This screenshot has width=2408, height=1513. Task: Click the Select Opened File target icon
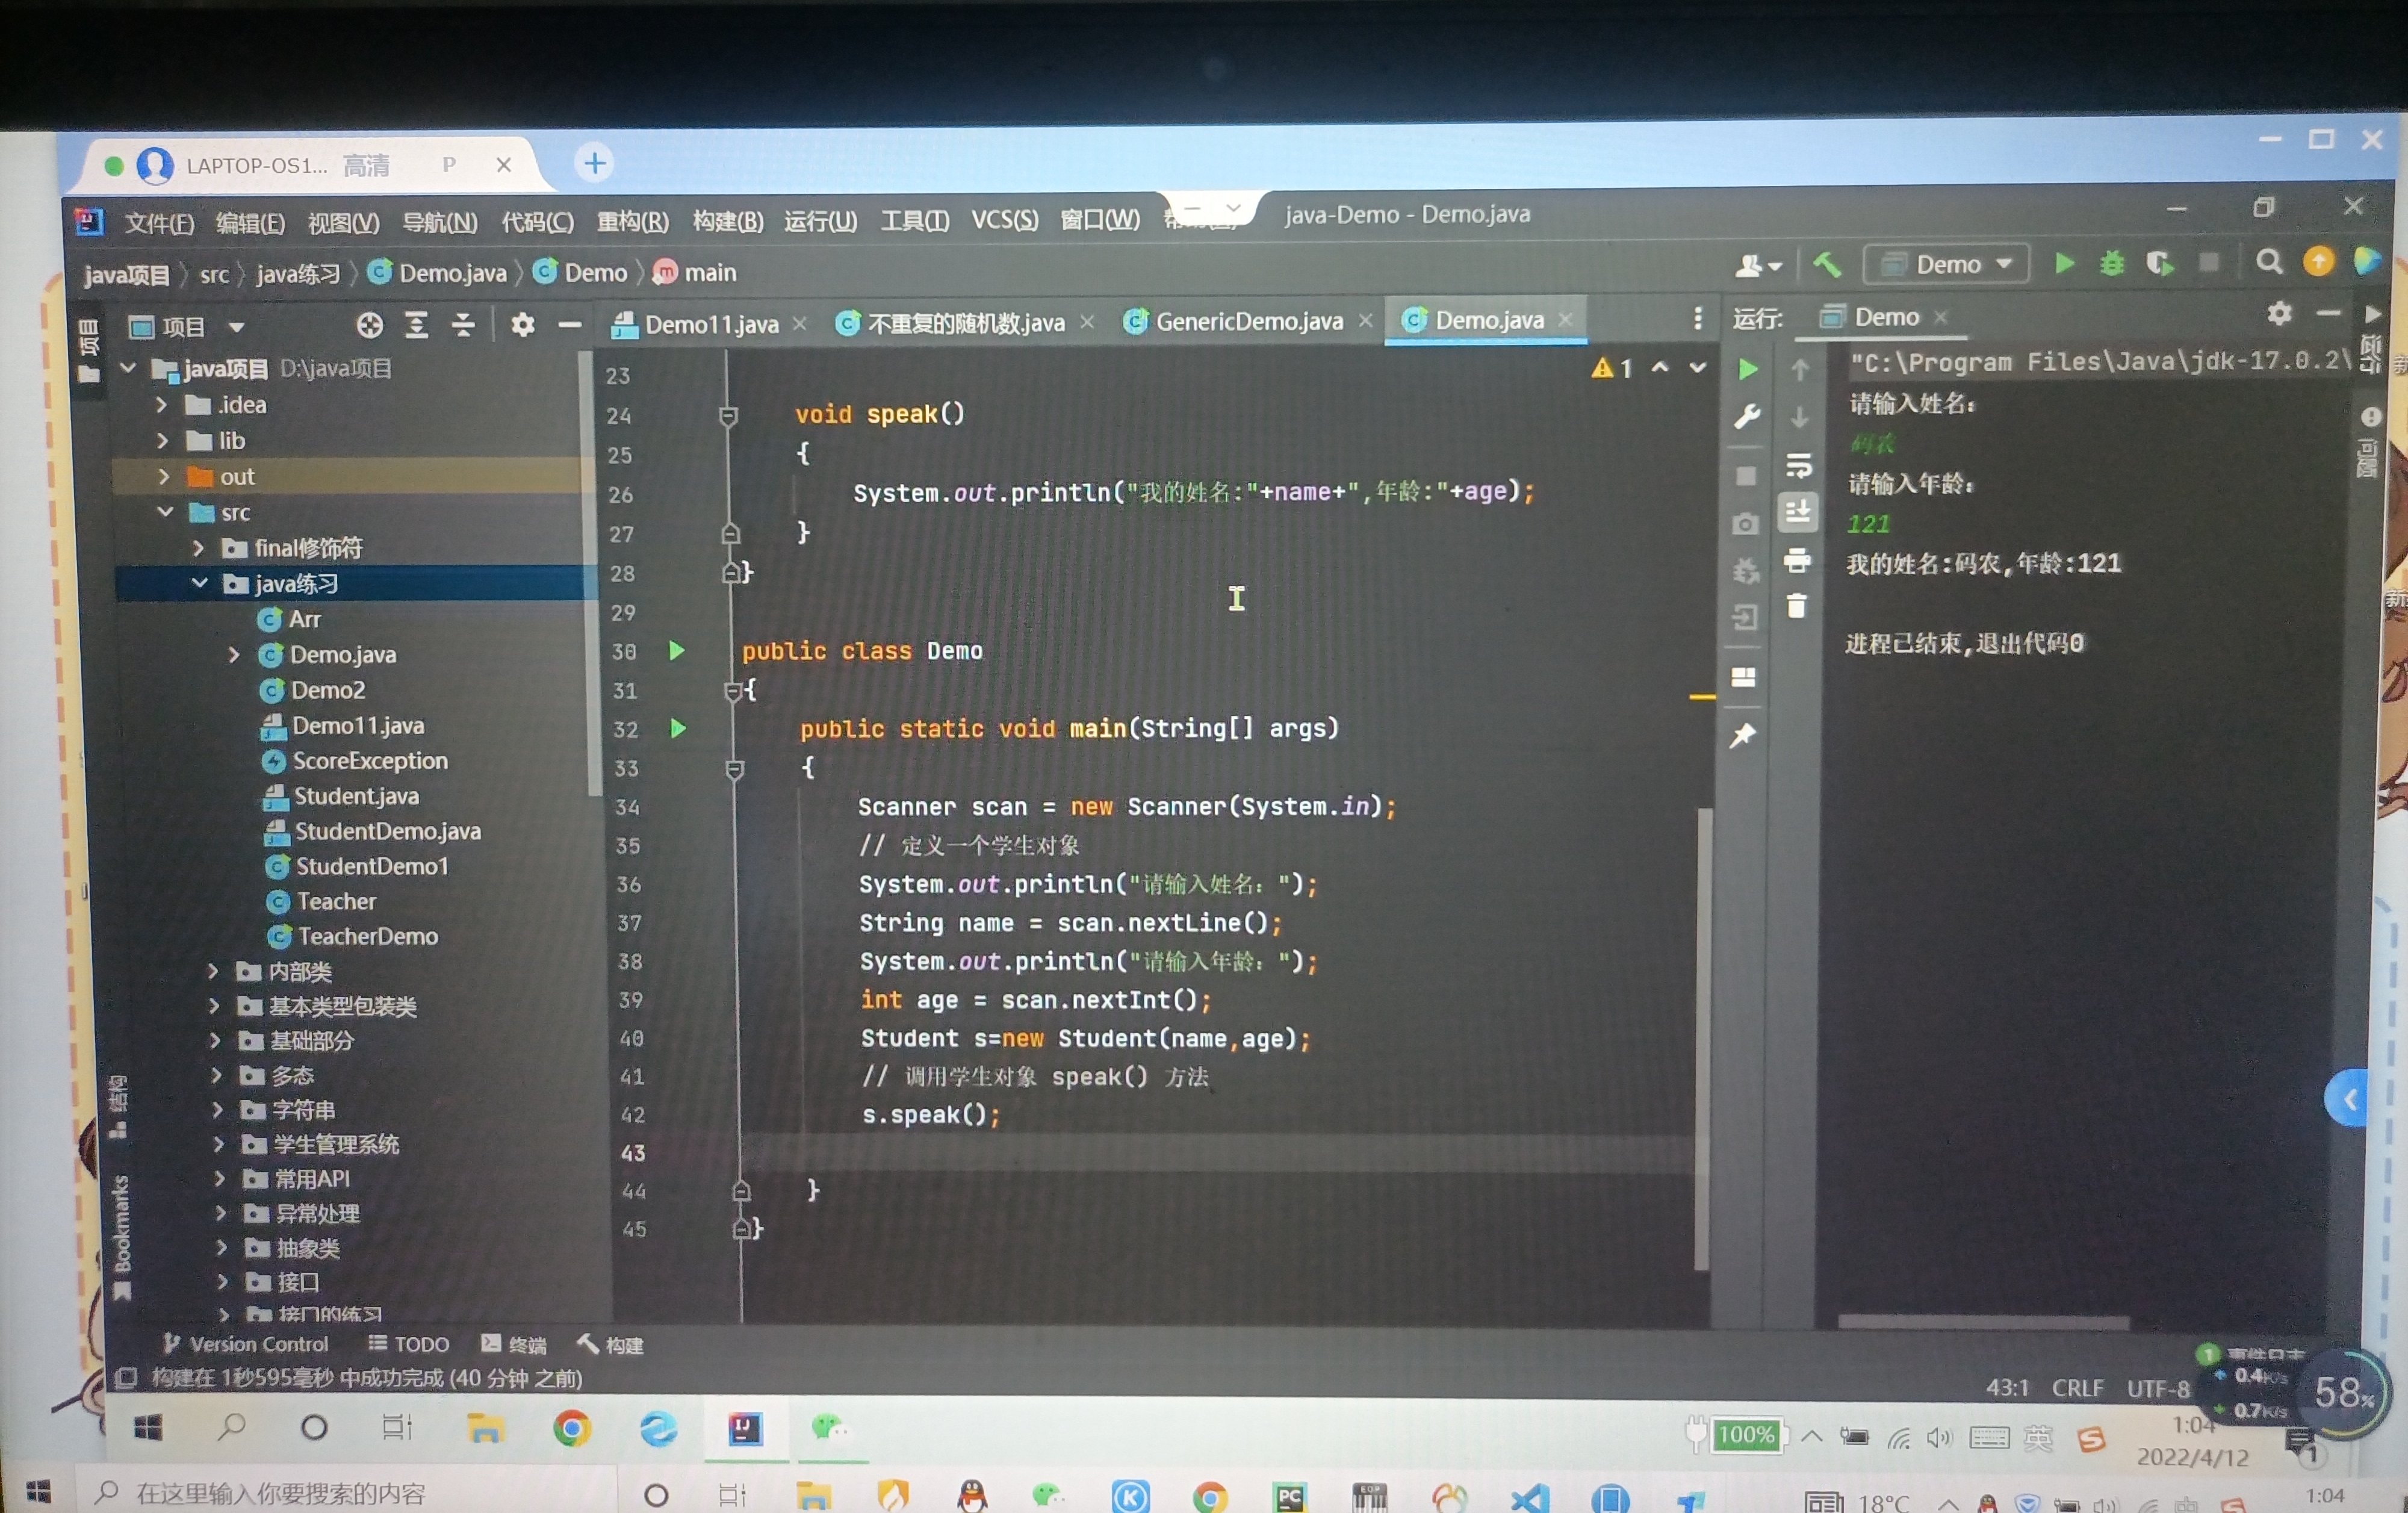(370, 326)
